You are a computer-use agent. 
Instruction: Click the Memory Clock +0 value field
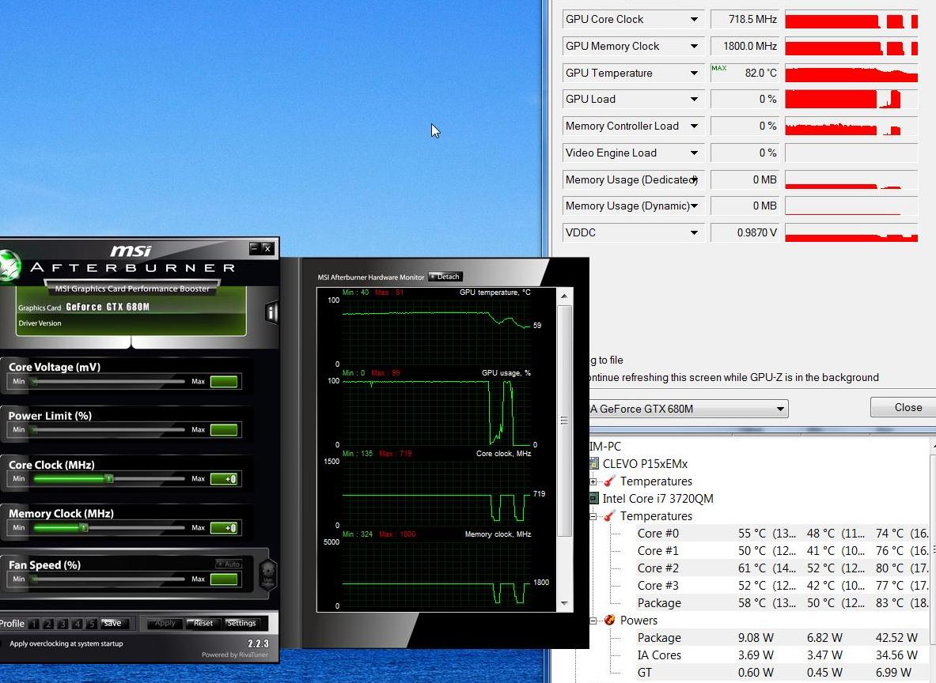225,528
